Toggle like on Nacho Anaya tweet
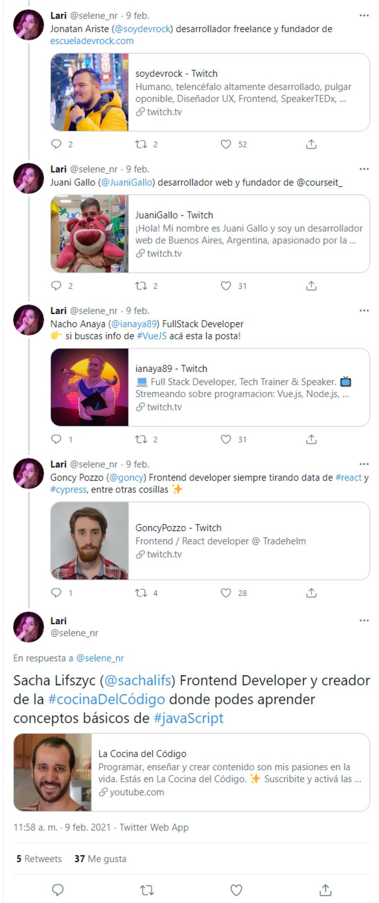379x903 pixels. (x=226, y=439)
